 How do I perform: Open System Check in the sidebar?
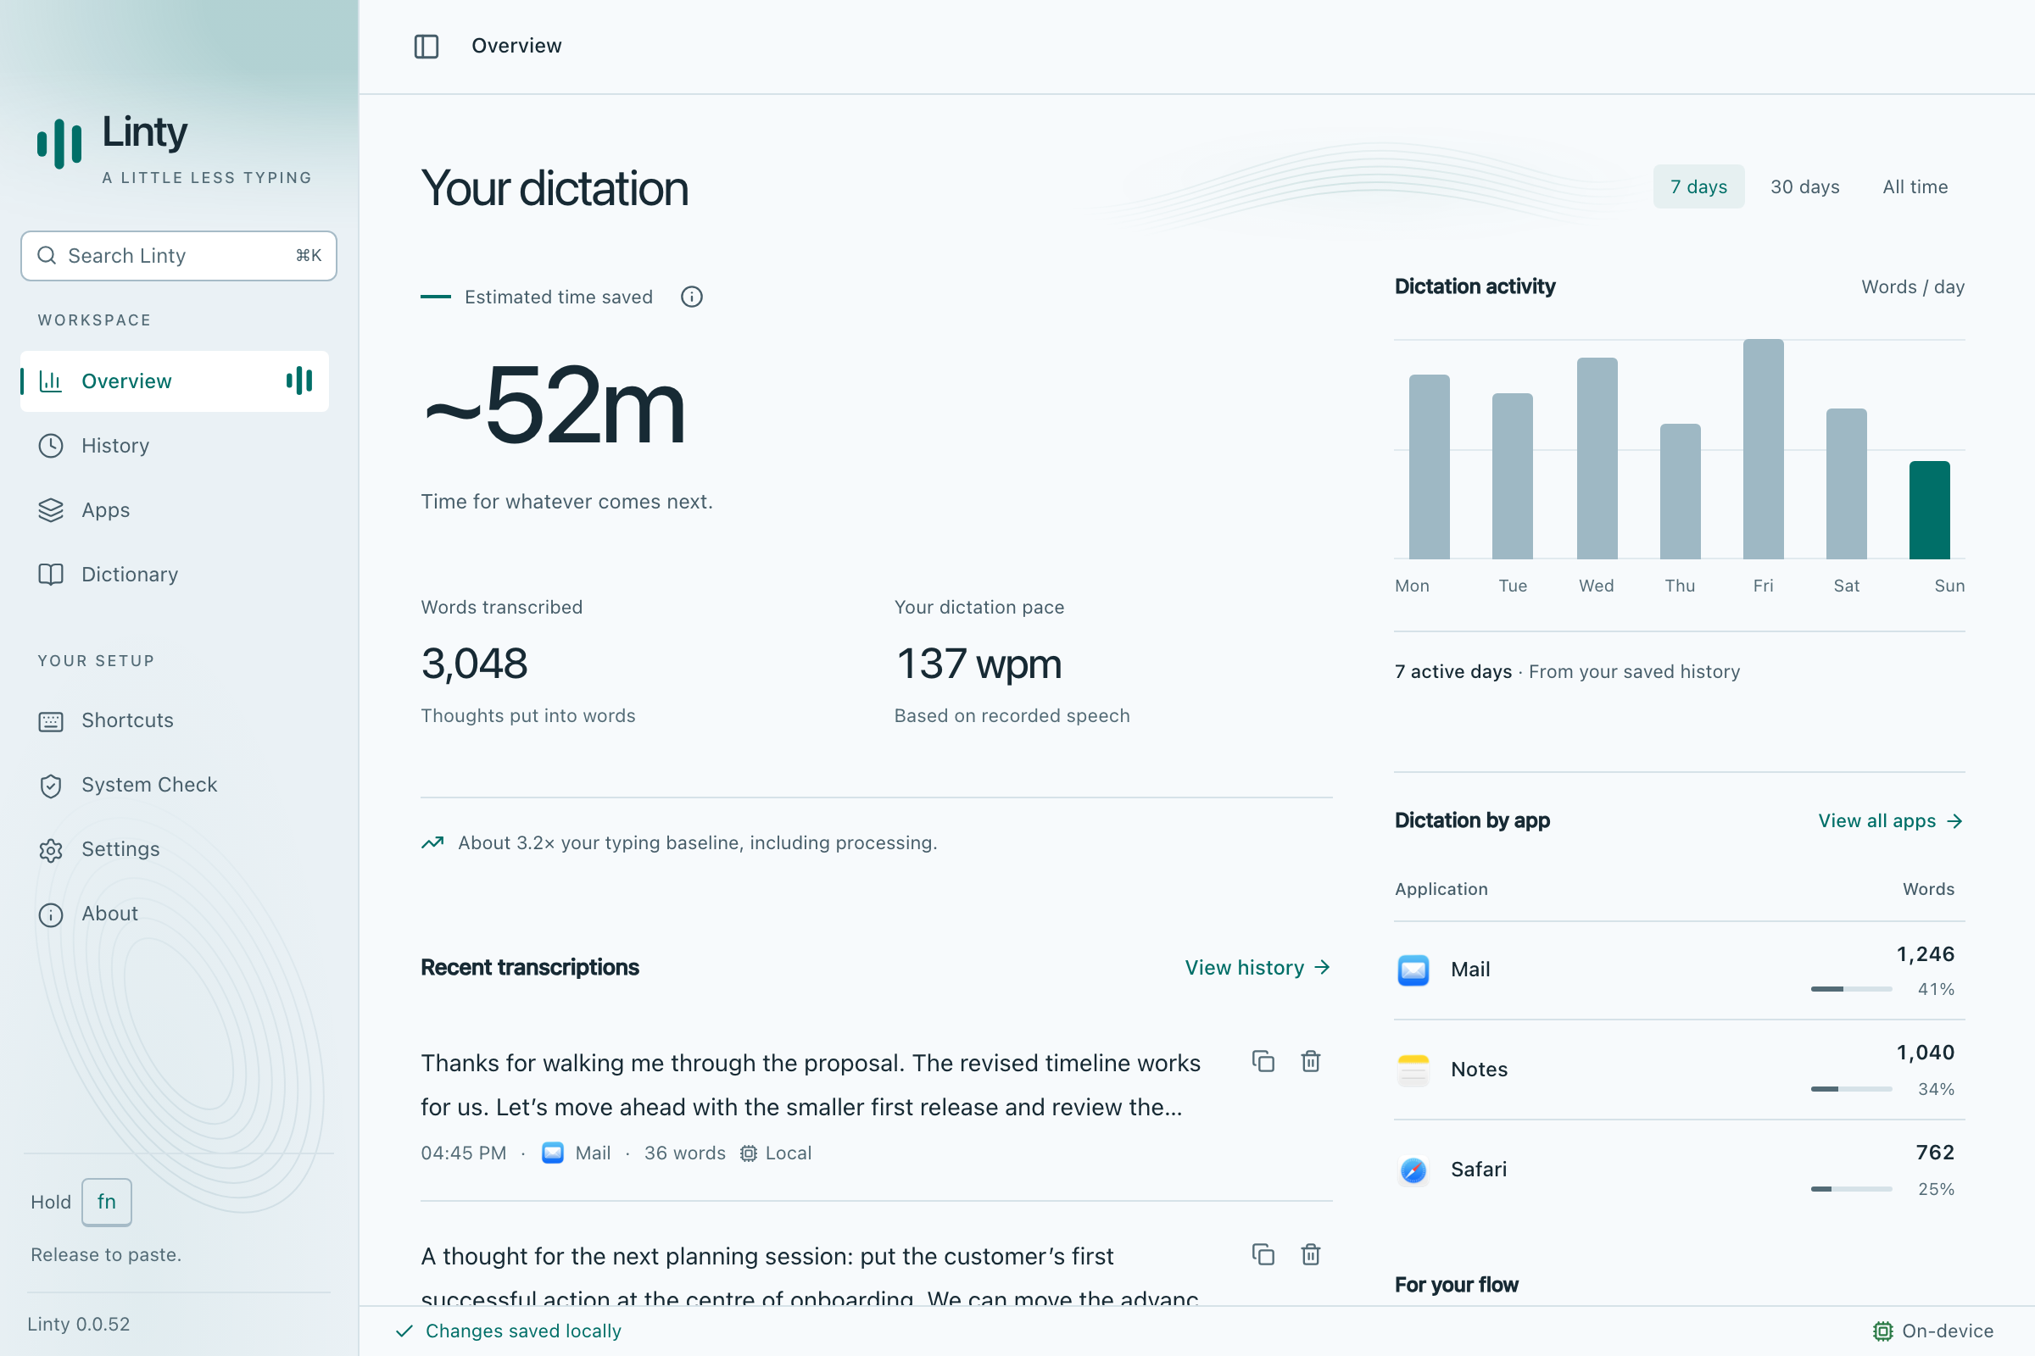[174, 785]
